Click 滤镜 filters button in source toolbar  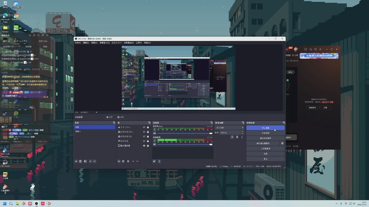[121, 117]
